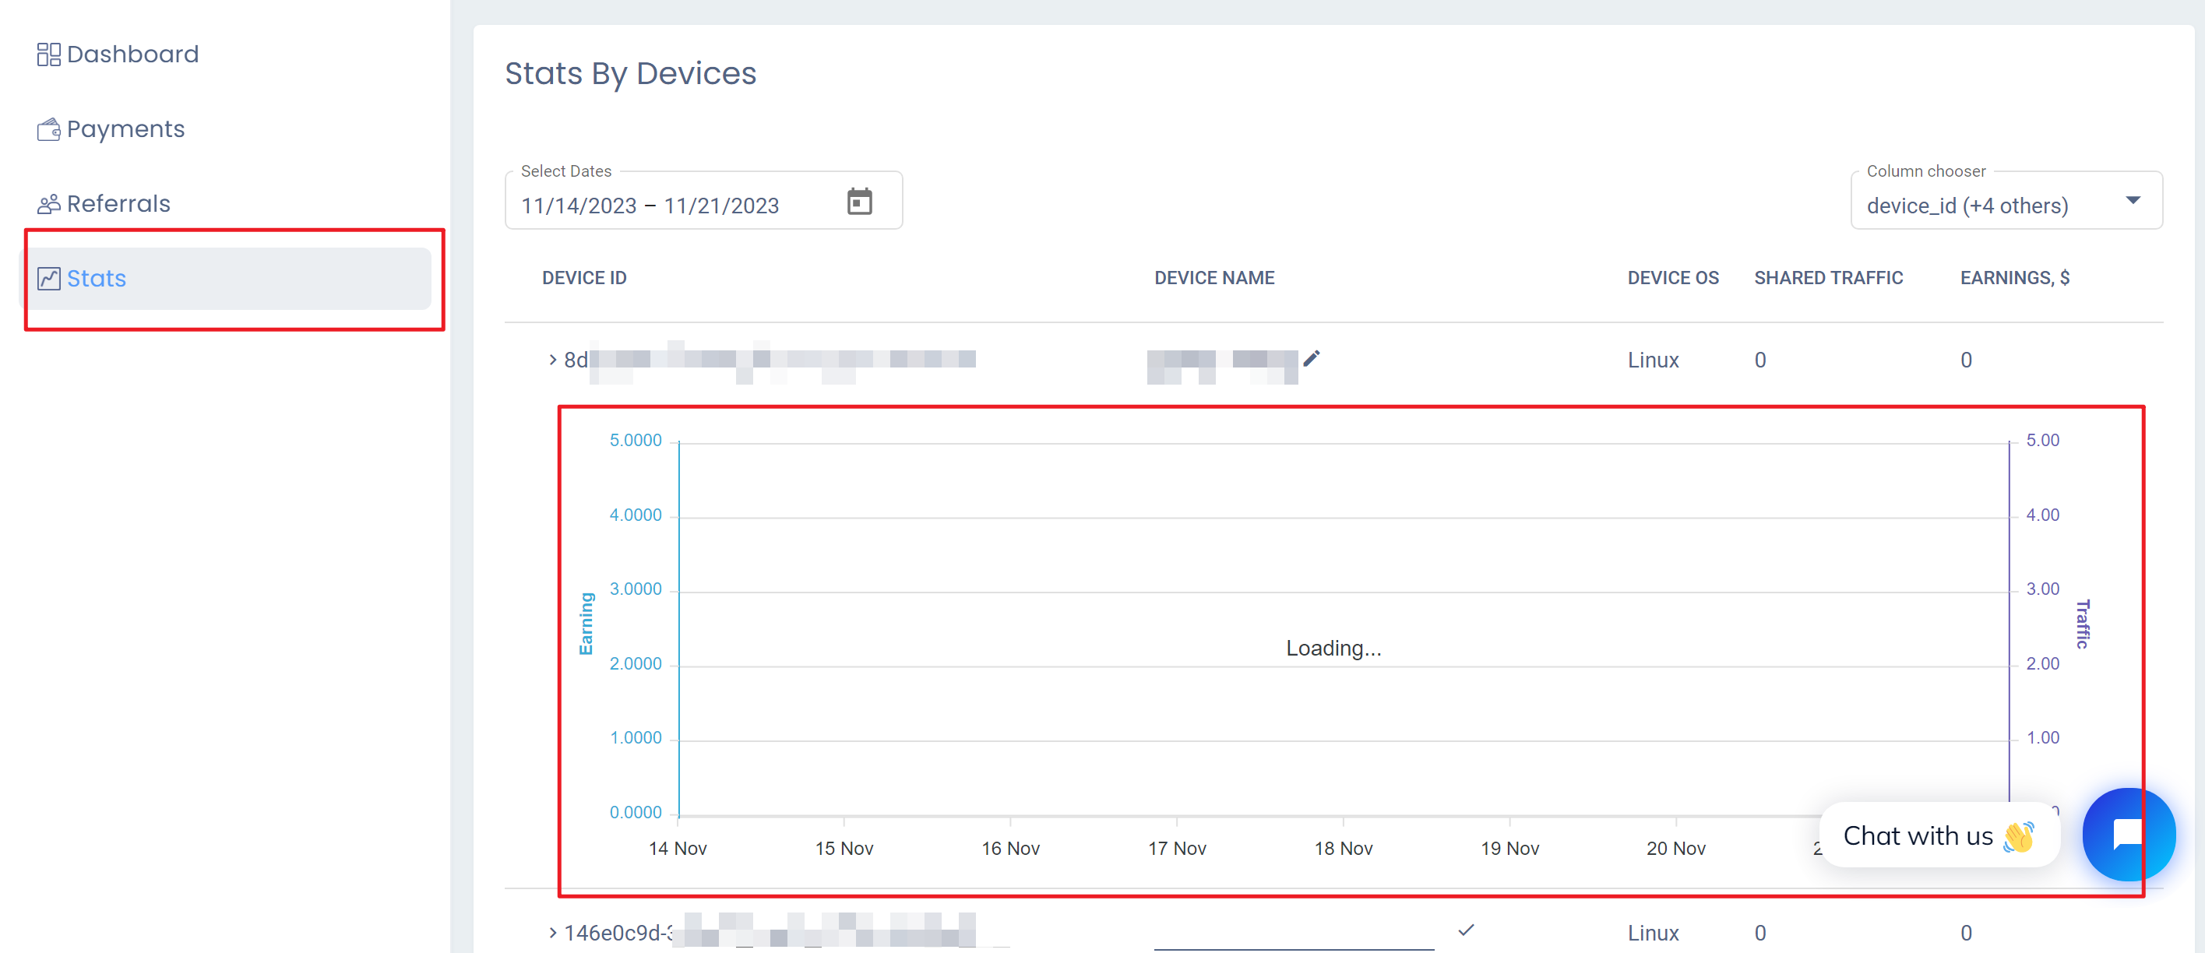This screenshot has width=2205, height=953.
Task: Expand the device row starting with 8d
Action: coord(553,360)
